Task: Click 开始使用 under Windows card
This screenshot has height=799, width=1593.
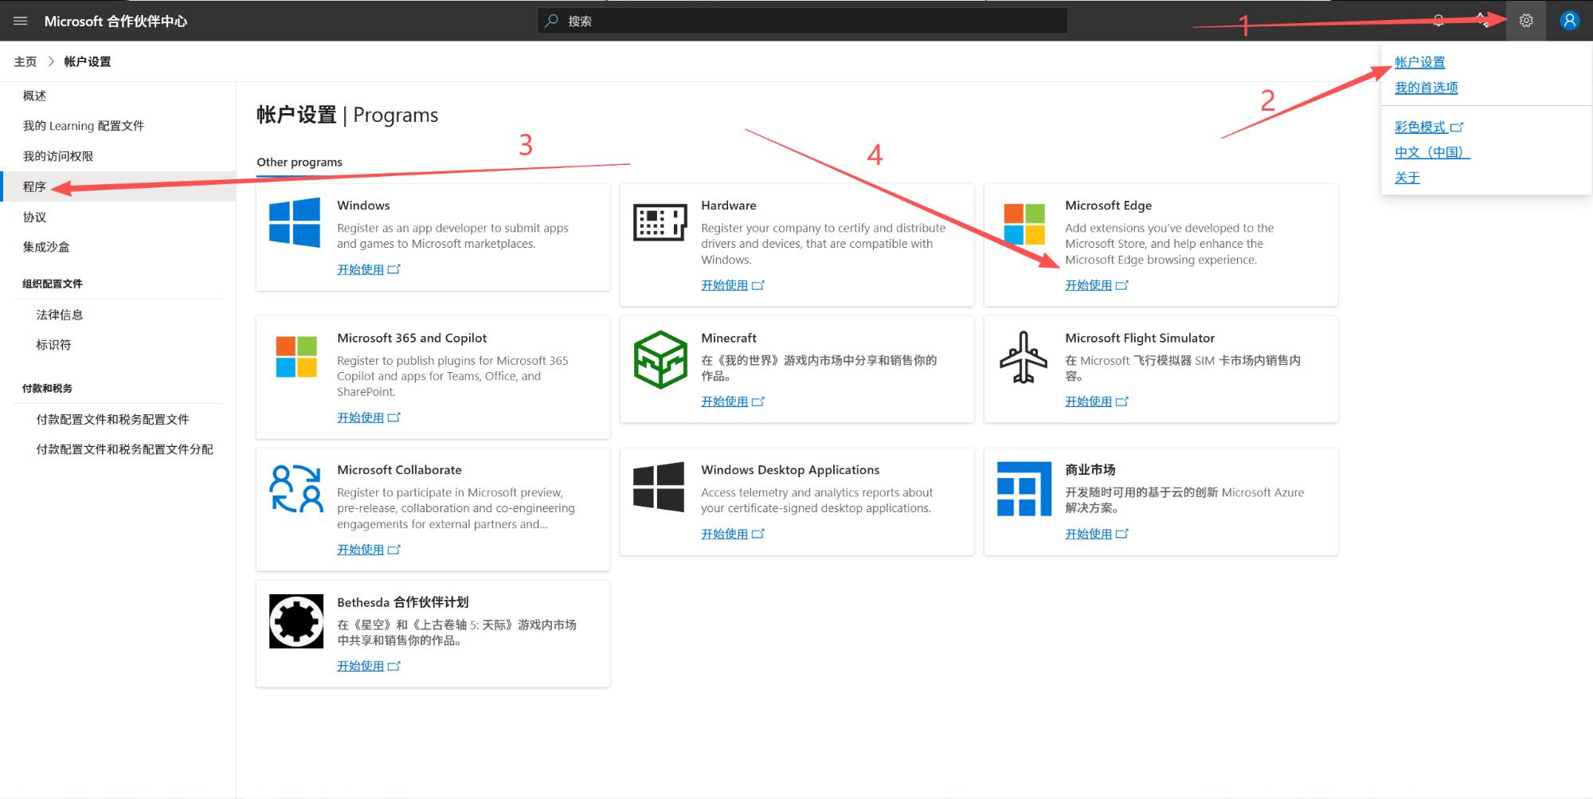Action: (360, 269)
